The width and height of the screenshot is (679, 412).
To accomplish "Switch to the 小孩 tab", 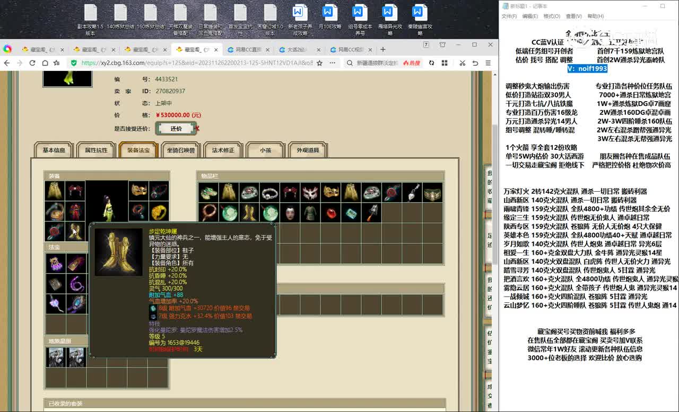I will pyautogui.click(x=265, y=150).
